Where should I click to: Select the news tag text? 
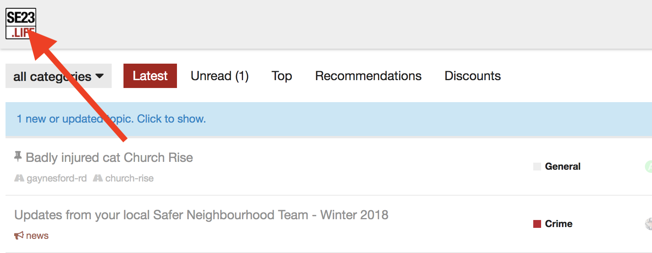click(37, 236)
